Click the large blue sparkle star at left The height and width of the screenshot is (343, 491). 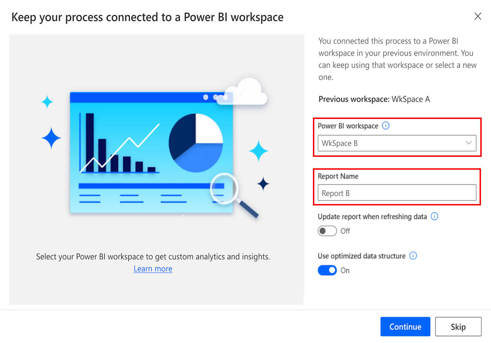51,138
